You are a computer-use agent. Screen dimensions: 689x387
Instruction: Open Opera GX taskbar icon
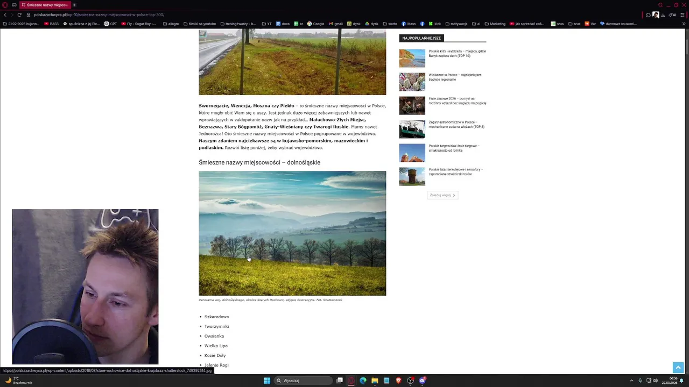(351, 381)
